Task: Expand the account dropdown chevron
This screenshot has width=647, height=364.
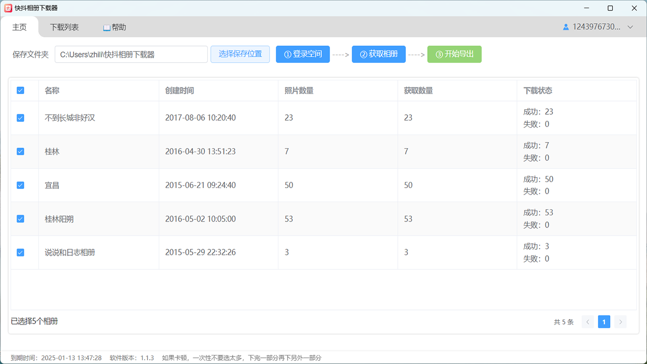Action: click(x=630, y=27)
